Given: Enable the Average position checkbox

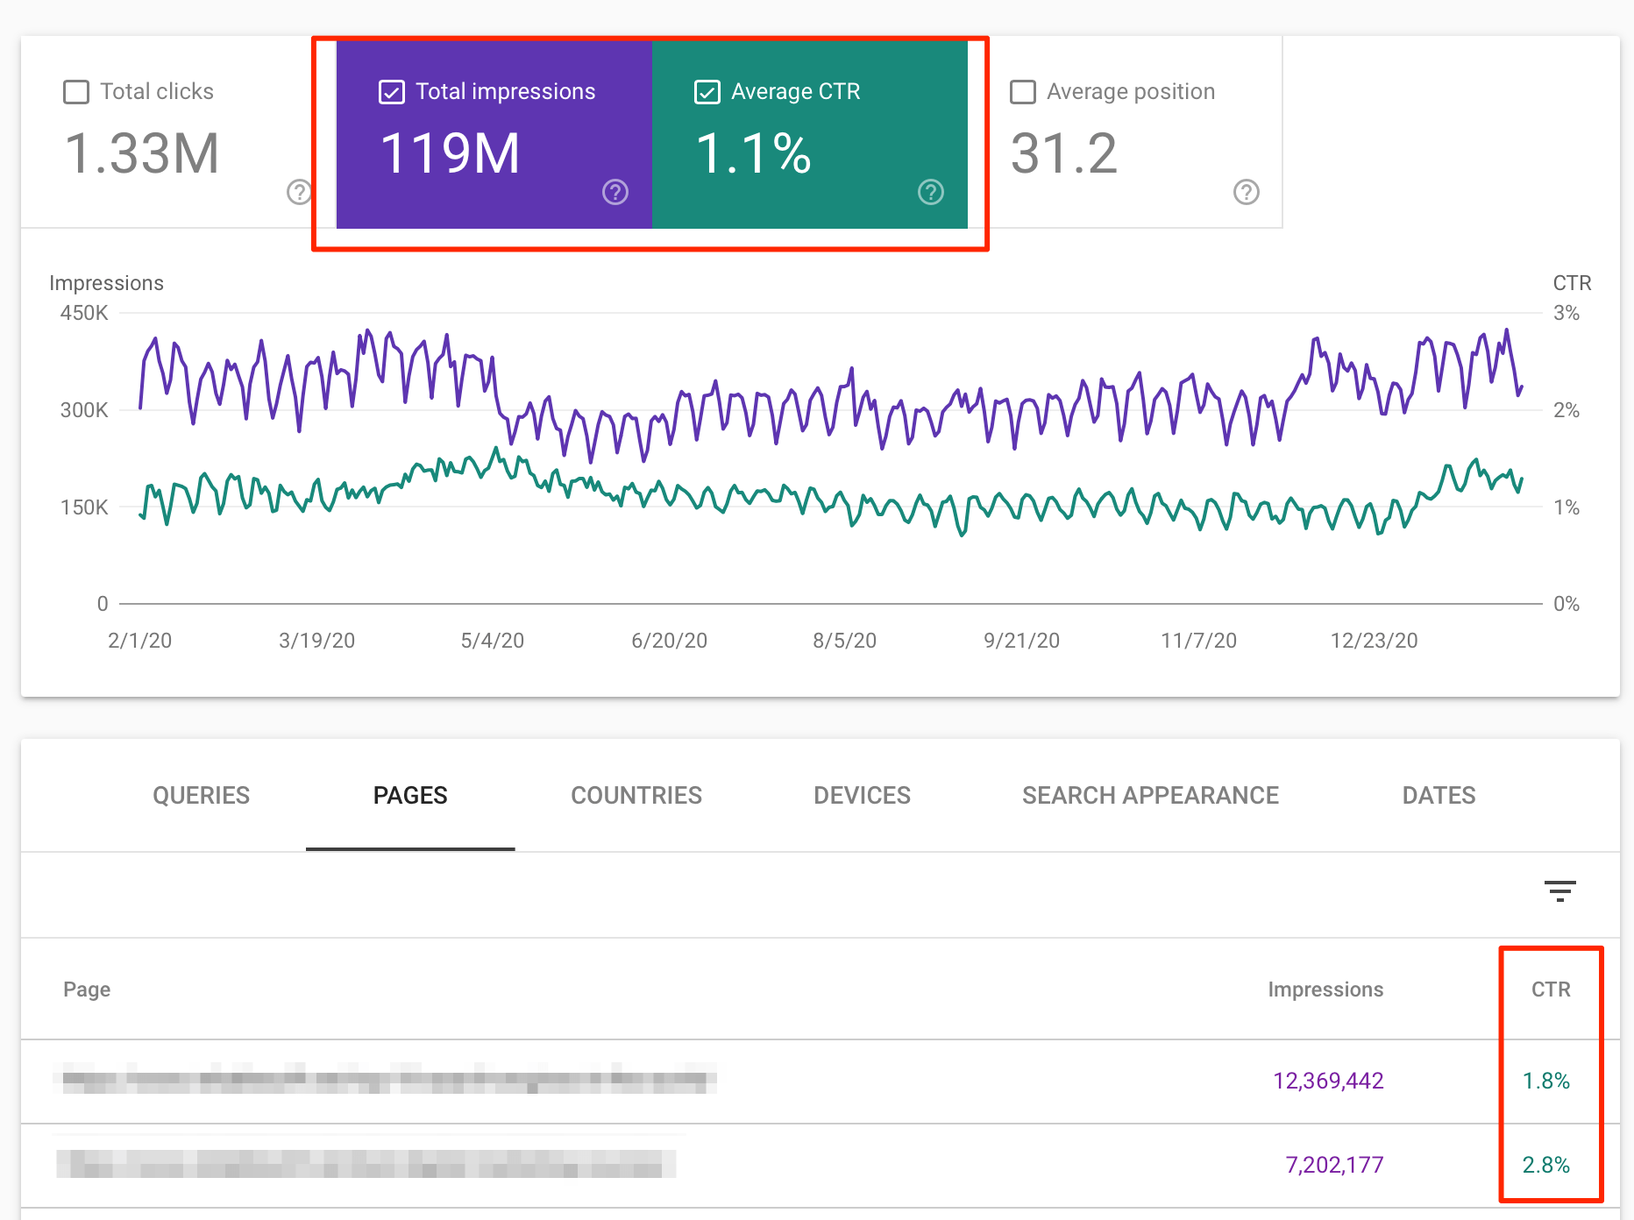Looking at the screenshot, I should click(x=1023, y=92).
